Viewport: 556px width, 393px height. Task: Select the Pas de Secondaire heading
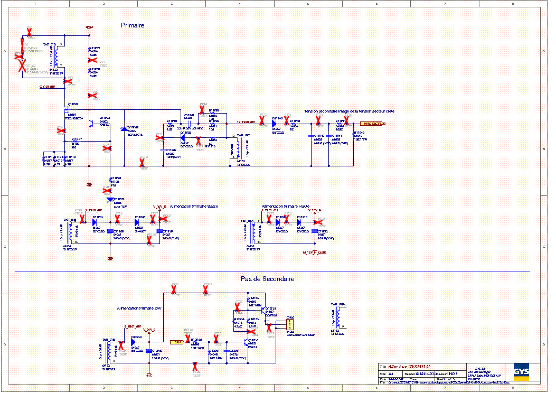(267, 279)
